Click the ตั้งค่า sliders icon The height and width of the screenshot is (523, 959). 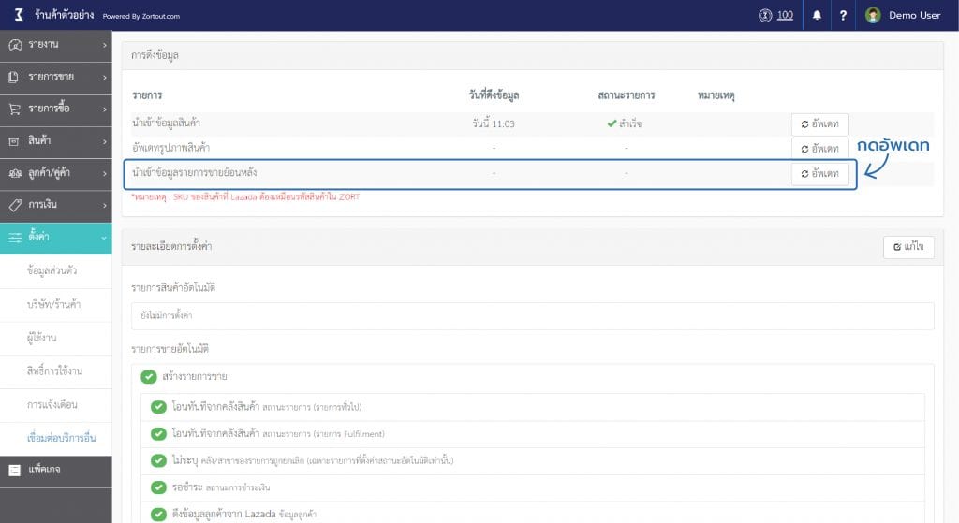click(15, 237)
